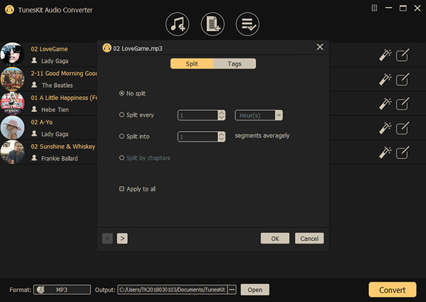
Task: Select Split by chapters option
Action: pos(145,158)
